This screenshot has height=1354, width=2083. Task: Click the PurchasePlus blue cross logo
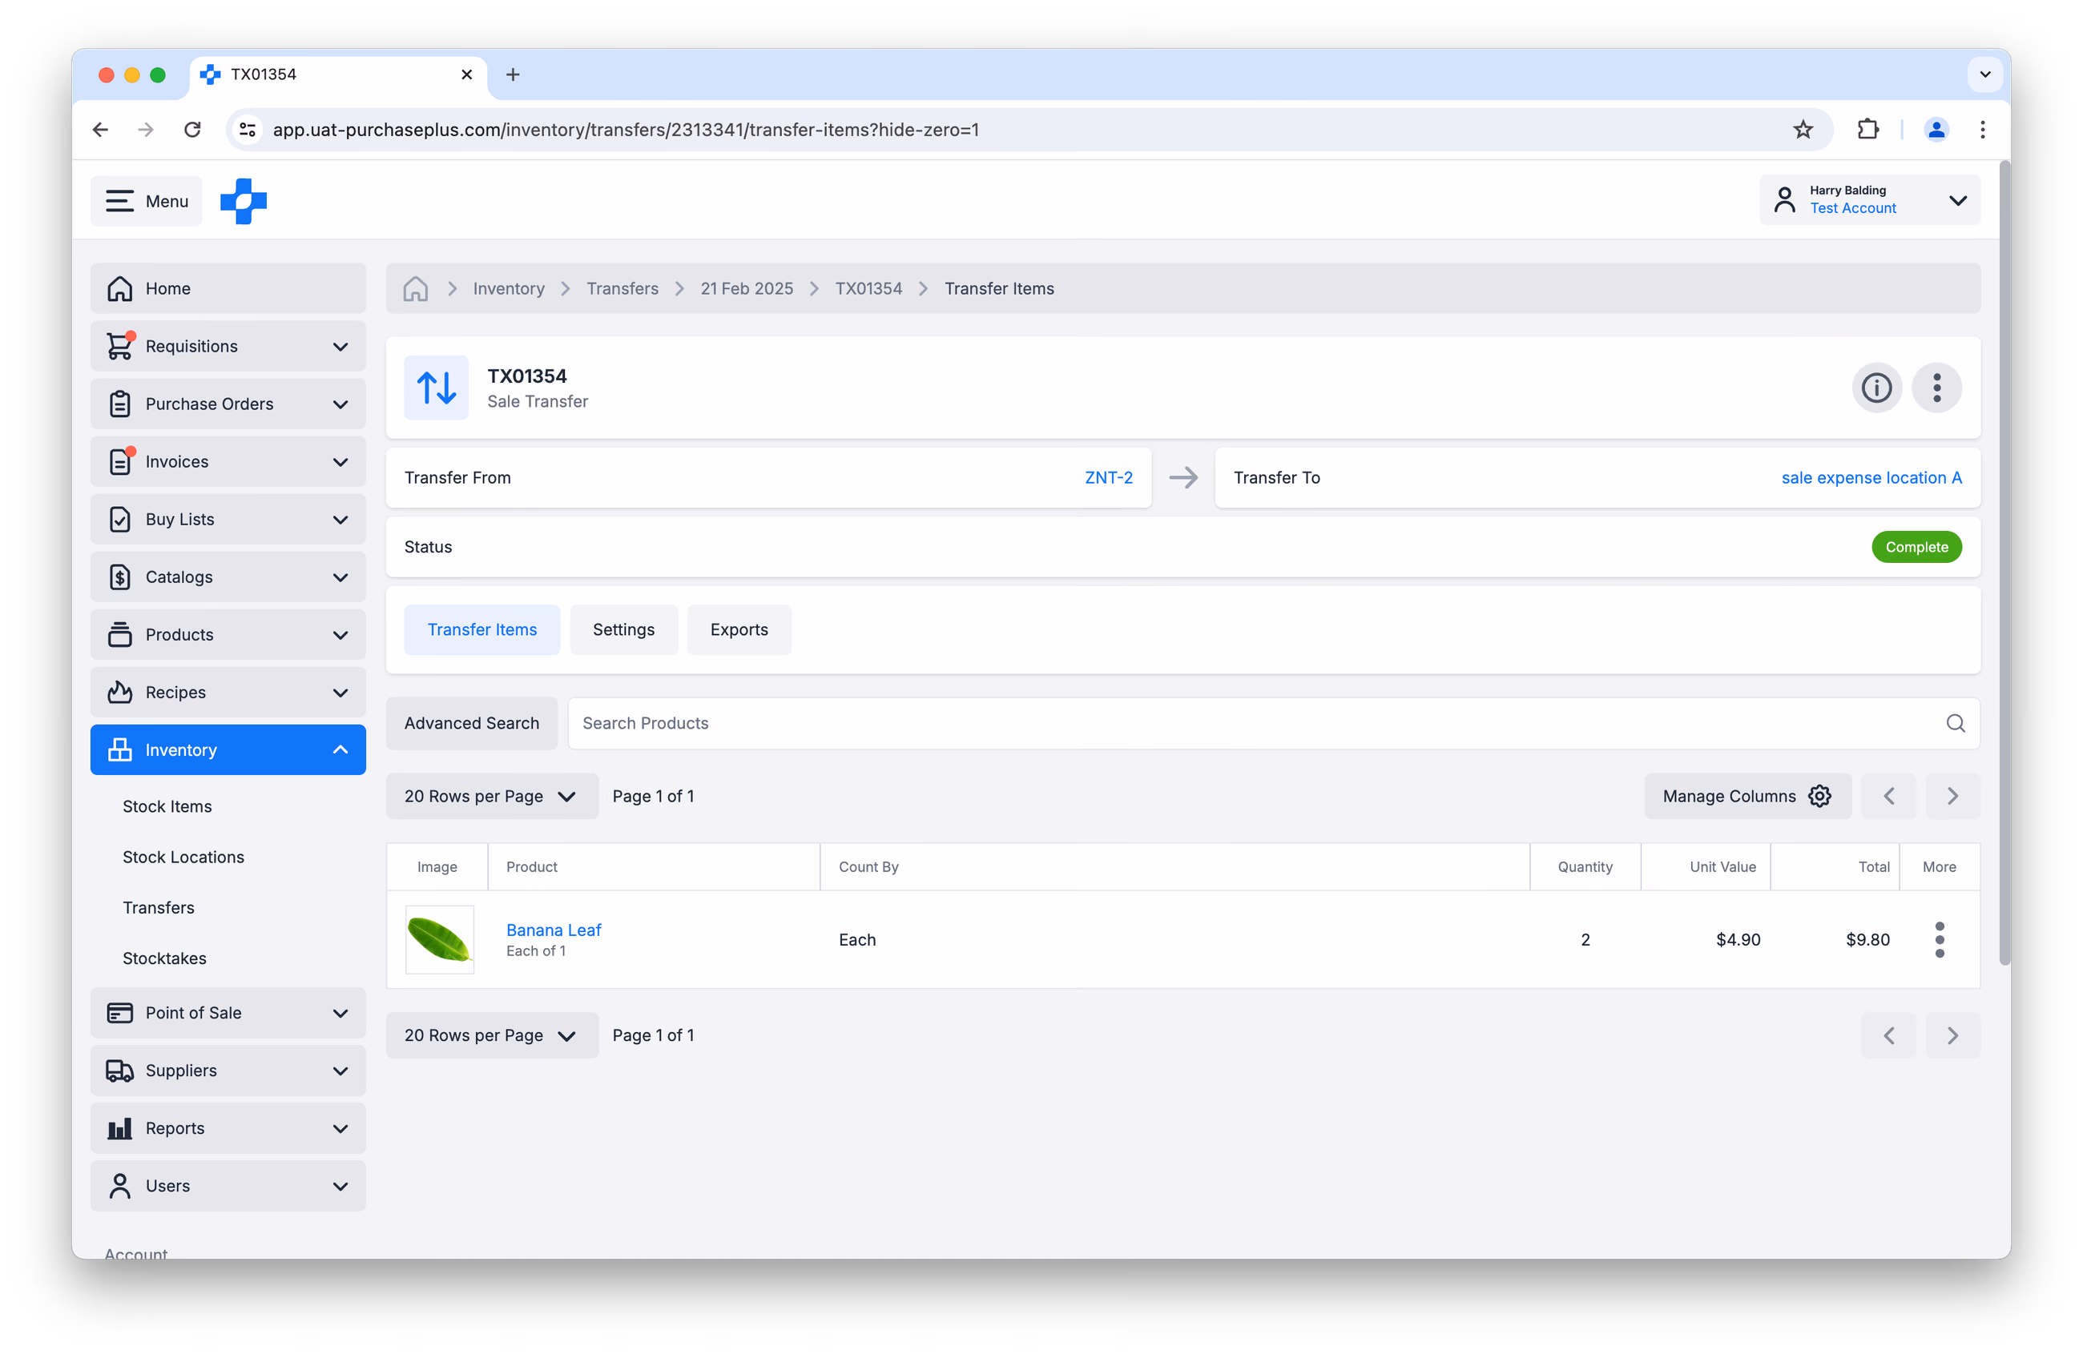point(244,201)
